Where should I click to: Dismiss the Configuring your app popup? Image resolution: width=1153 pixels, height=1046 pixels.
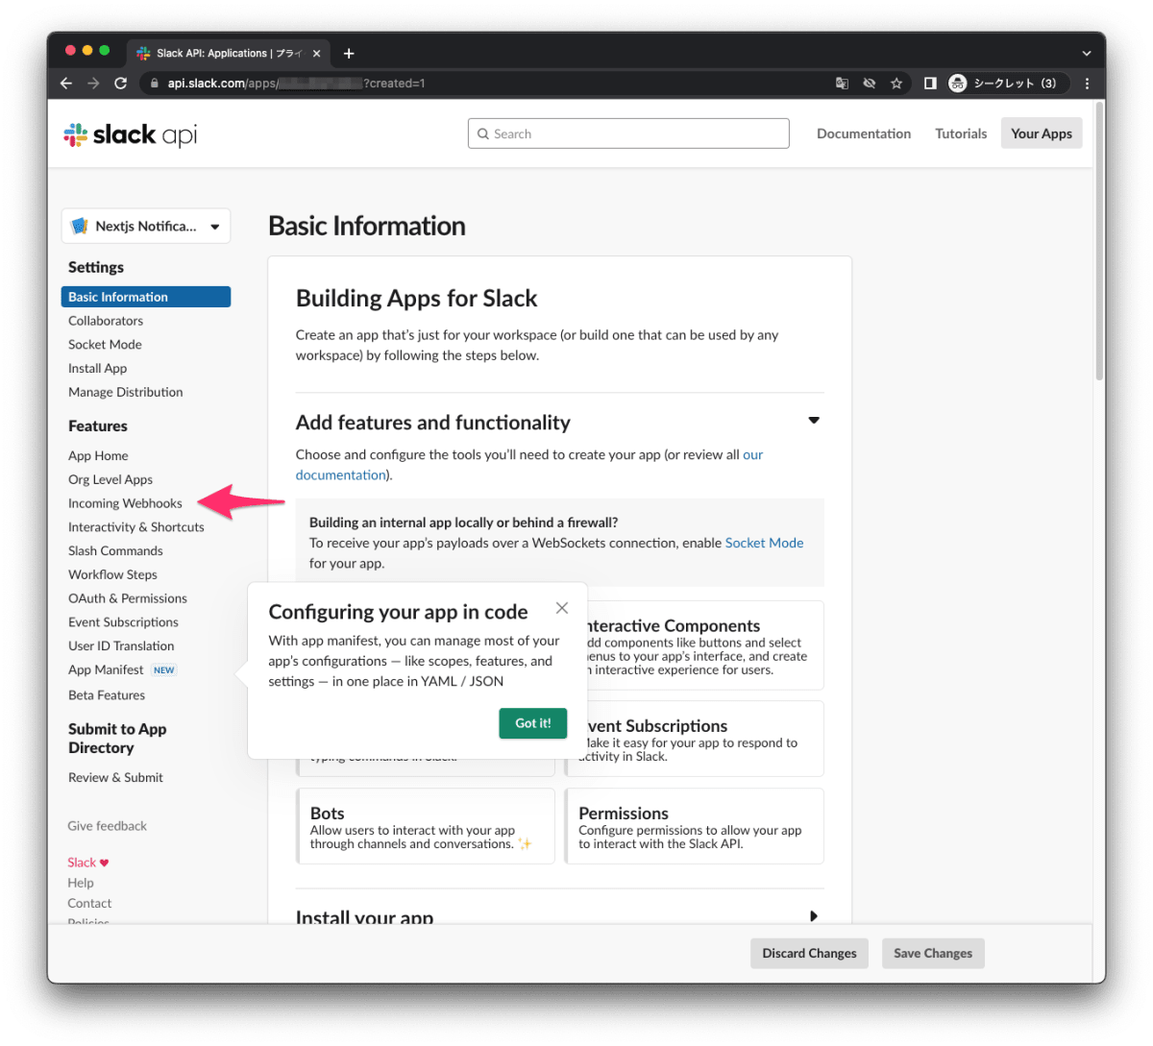(x=562, y=608)
